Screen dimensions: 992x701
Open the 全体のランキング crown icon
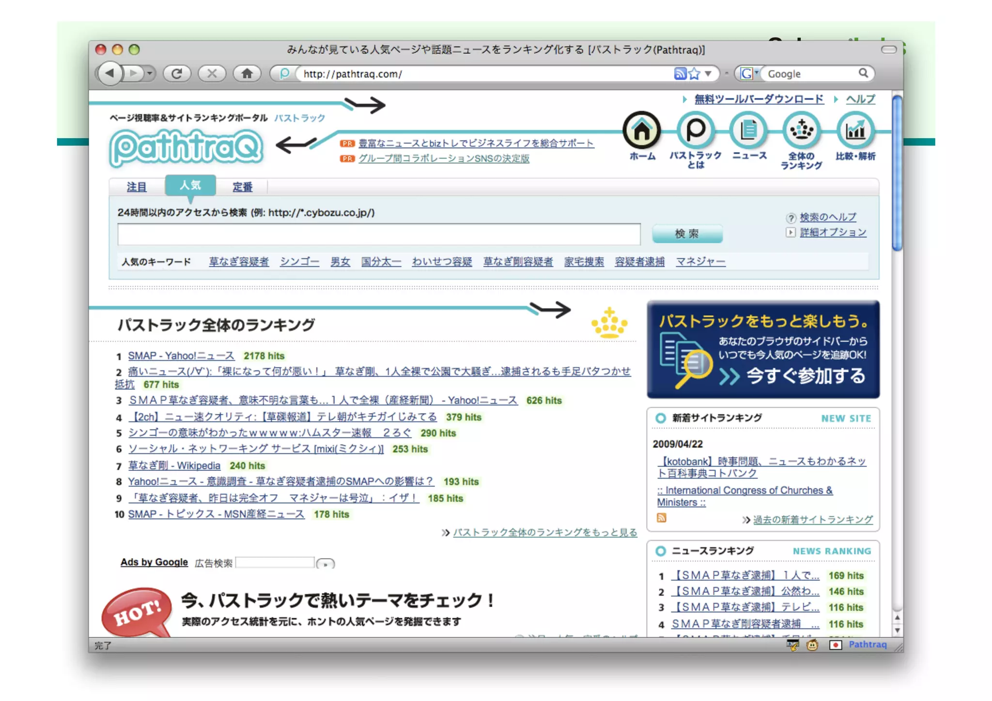pyautogui.click(x=801, y=131)
